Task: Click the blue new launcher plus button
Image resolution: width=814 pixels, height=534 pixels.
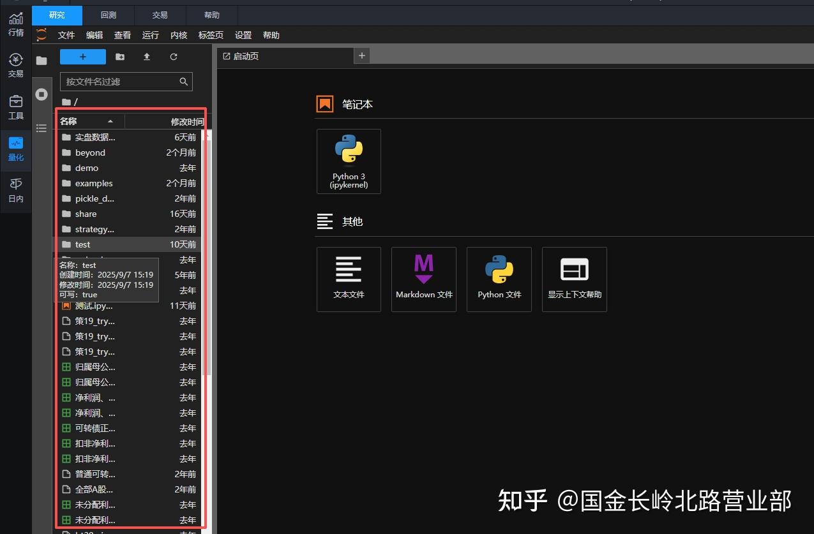Action: click(x=83, y=57)
